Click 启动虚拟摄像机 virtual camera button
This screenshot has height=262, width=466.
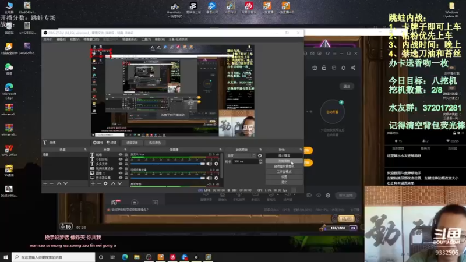(x=284, y=167)
